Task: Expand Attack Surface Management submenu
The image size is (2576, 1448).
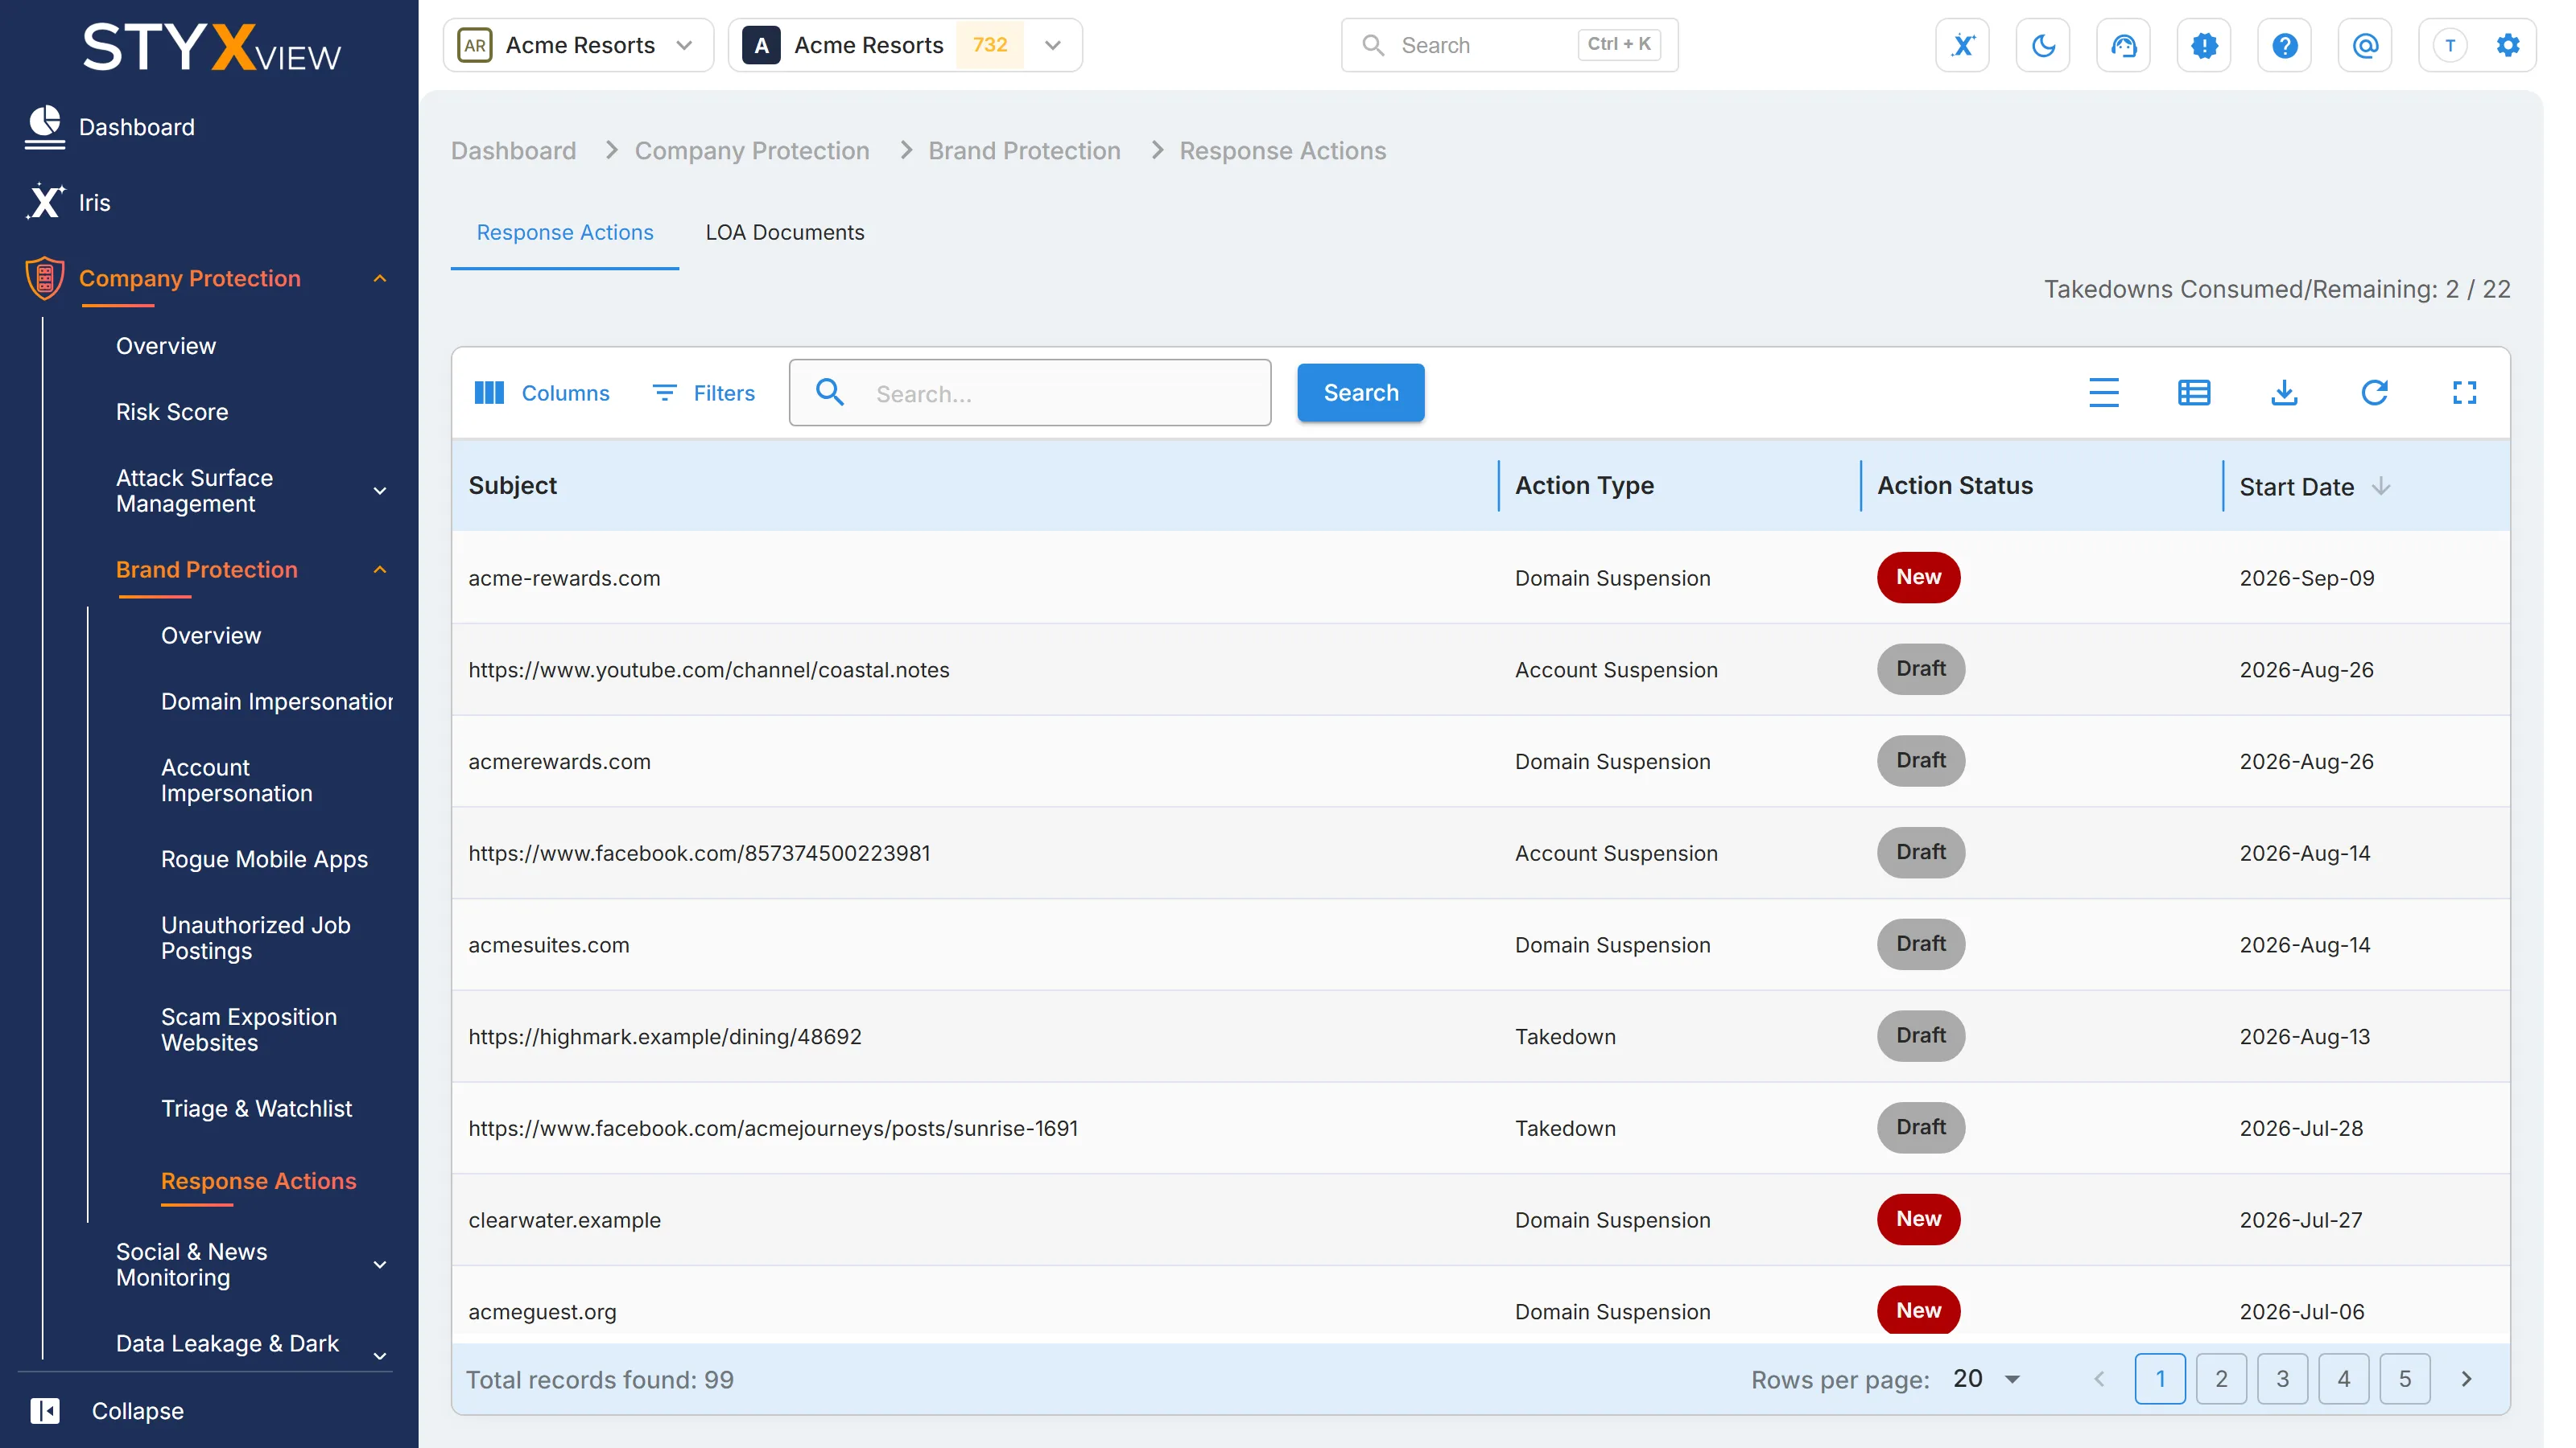Action: [380, 491]
